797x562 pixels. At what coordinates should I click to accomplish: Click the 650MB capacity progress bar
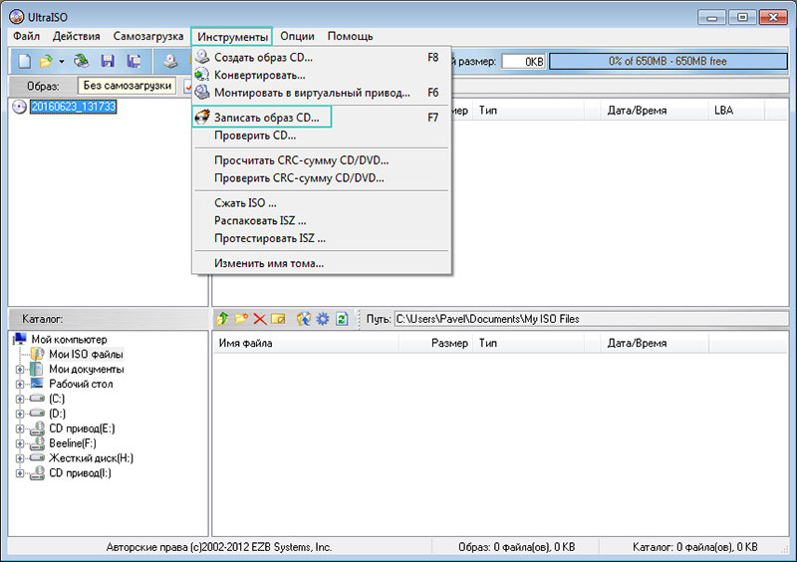click(x=667, y=61)
